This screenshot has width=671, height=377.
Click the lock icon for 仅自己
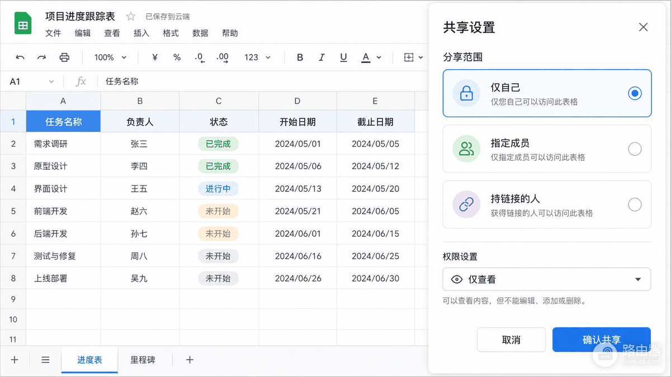click(466, 93)
